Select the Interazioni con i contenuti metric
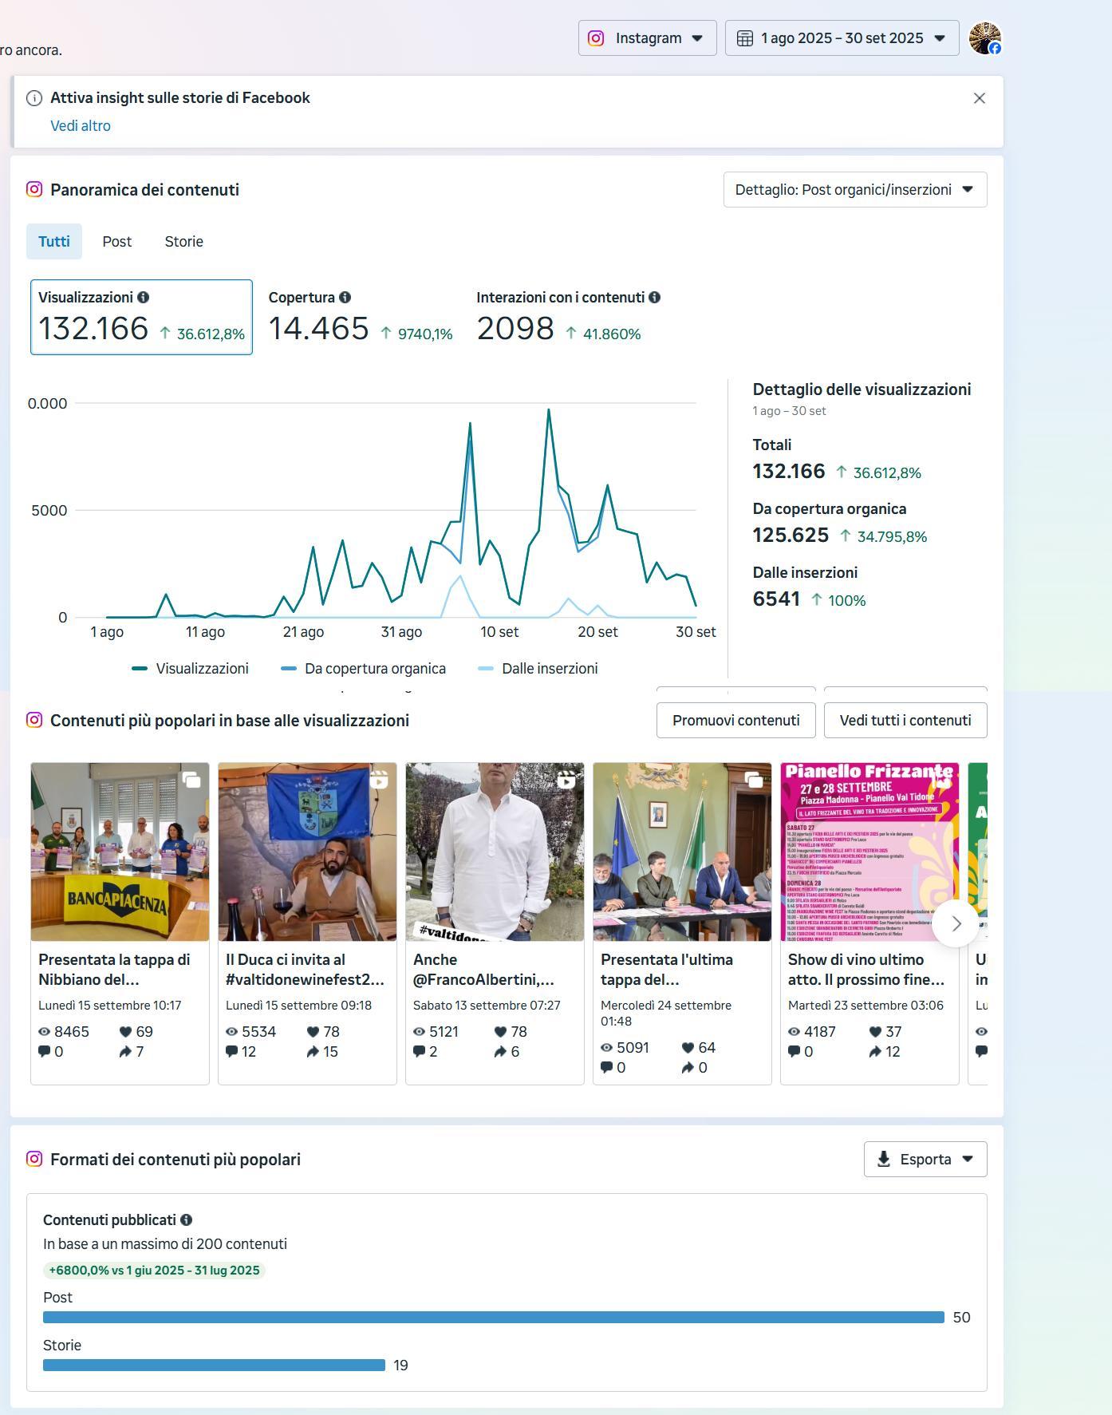This screenshot has width=1112, height=1415. click(569, 317)
